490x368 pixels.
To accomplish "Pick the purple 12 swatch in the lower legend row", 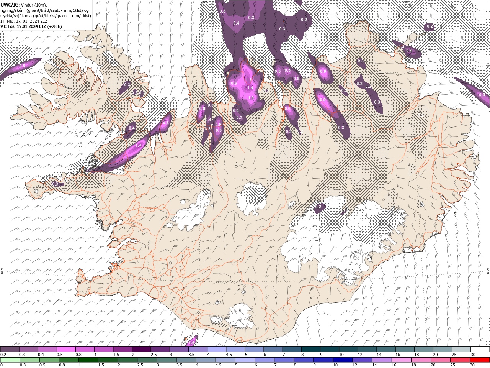I will pyautogui.click(x=362, y=360).
